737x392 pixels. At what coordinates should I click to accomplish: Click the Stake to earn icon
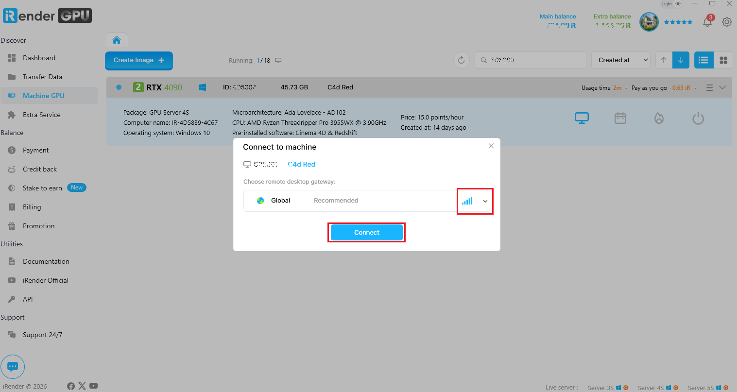tap(12, 188)
